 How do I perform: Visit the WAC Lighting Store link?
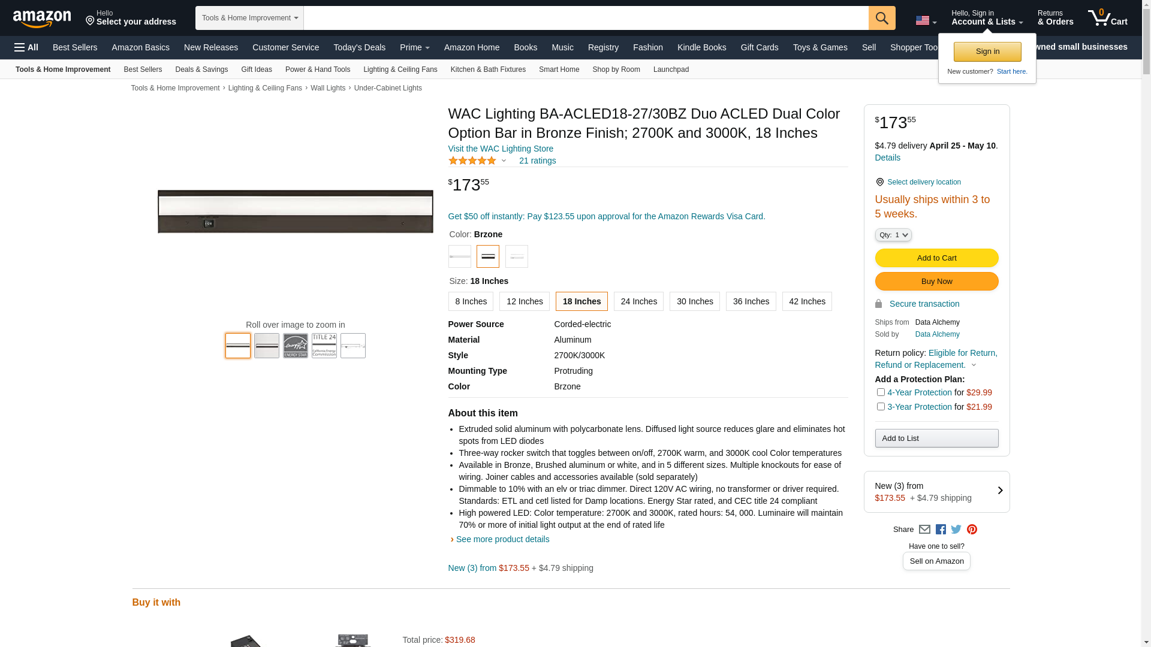click(x=501, y=149)
